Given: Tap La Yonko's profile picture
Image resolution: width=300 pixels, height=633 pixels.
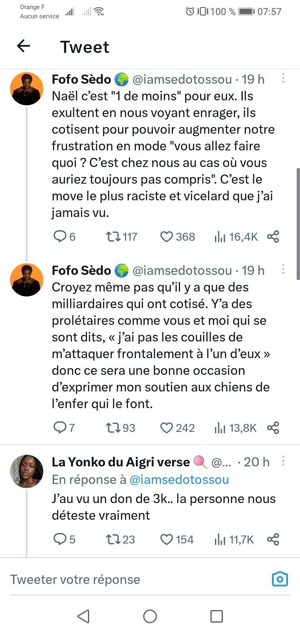Looking at the screenshot, I should click(27, 471).
